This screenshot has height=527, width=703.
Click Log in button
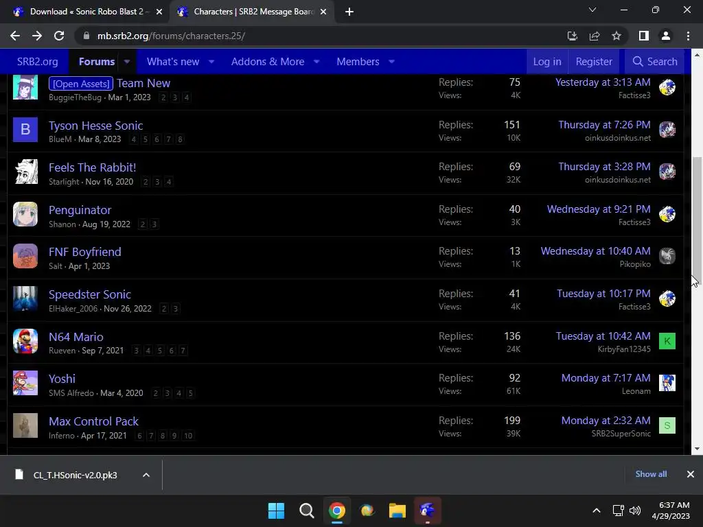click(x=547, y=61)
